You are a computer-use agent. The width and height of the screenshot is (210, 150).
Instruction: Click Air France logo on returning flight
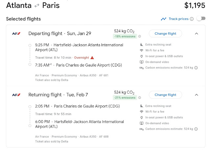(x=16, y=95)
